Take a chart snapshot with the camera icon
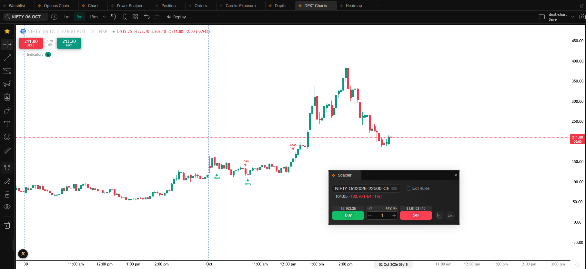This screenshot has height=269, width=586. 582,17
